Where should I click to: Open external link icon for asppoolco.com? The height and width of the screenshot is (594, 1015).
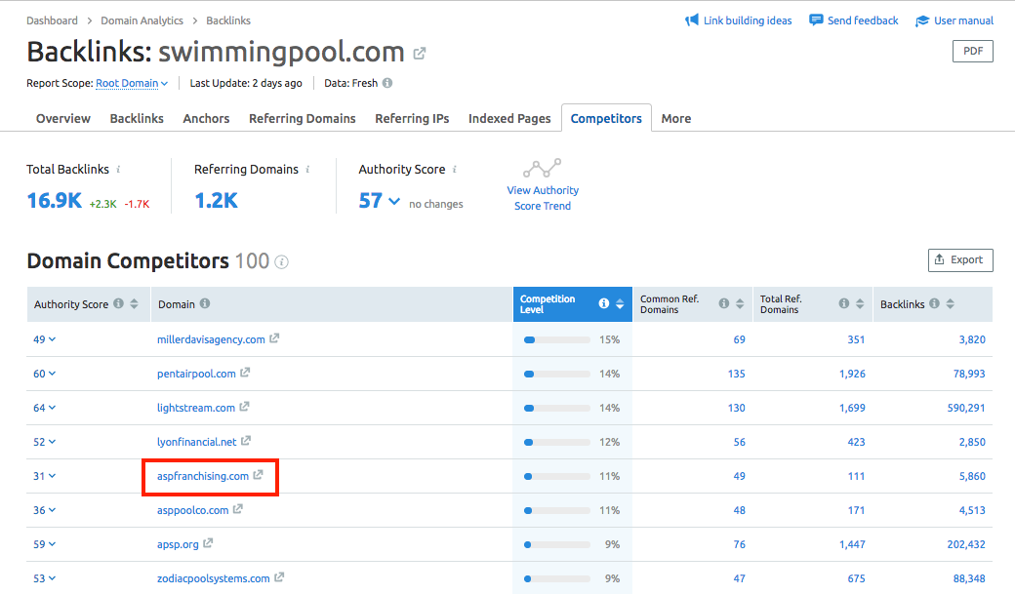237,509
